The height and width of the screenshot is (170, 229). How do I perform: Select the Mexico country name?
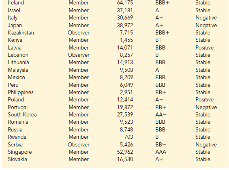coord(16,77)
